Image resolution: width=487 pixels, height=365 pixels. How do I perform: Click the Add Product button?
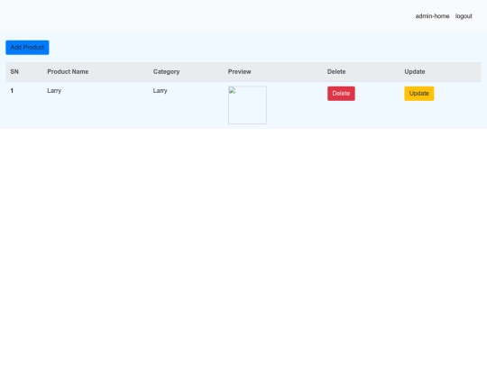[x=27, y=48]
